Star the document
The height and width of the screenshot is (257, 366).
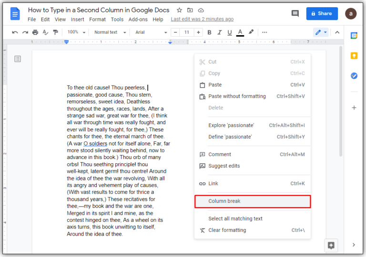point(179,10)
